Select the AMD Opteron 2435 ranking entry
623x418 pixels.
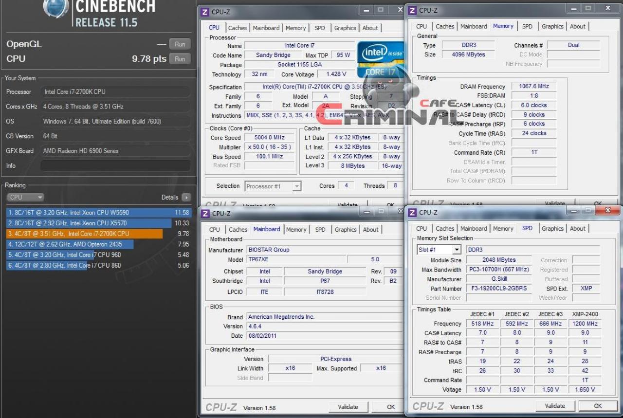(98, 244)
